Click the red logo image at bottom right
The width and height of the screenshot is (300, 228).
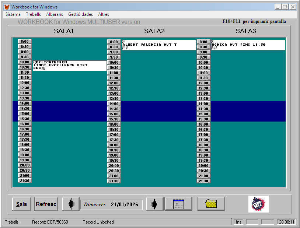click(x=258, y=204)
